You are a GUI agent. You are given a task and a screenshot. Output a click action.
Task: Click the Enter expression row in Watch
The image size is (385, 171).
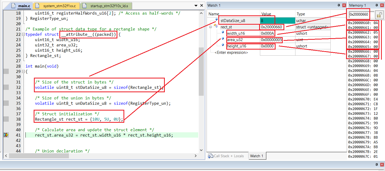pyautogui.click(x=231, y=52)
